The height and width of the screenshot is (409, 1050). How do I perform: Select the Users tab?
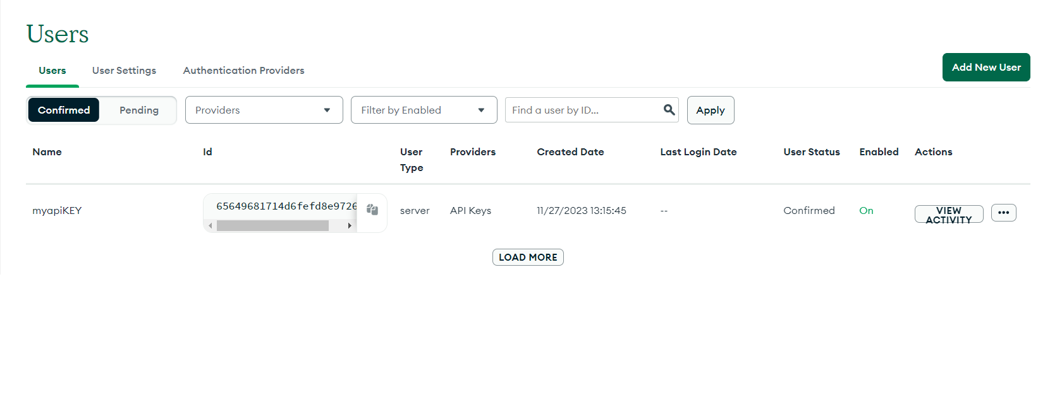(x=52, y=71)
